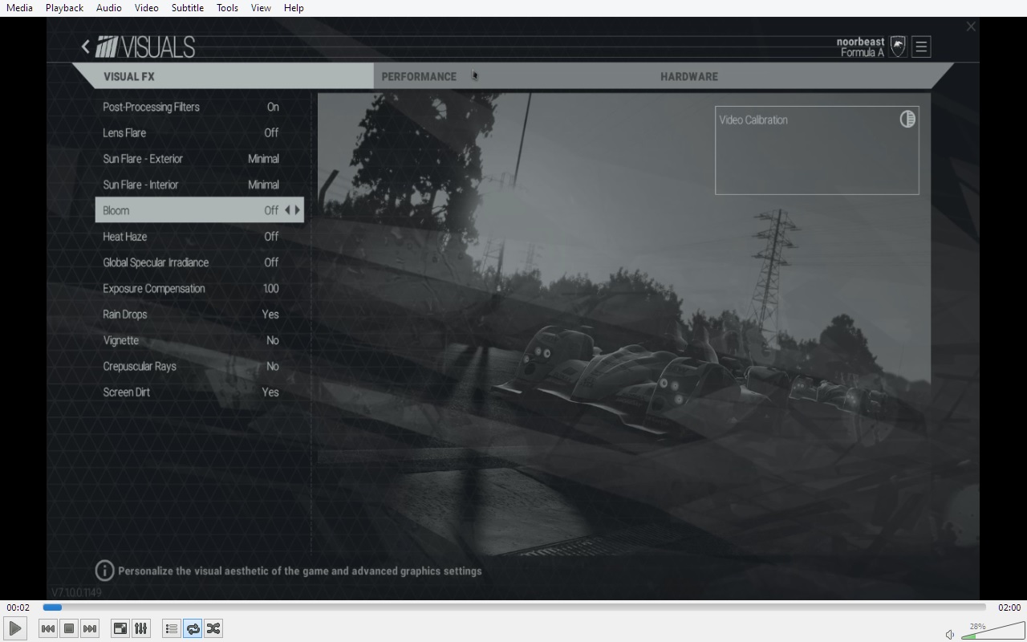Image resolution: width=1027 pixels, height=642 pixels.
Task: Jump to next media track
Action: click(90, 628)
